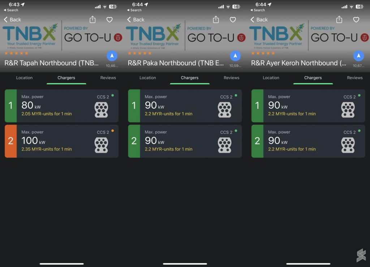
Task: Open the Reviews tab for R&R Paka
Action: coord(231,78)
